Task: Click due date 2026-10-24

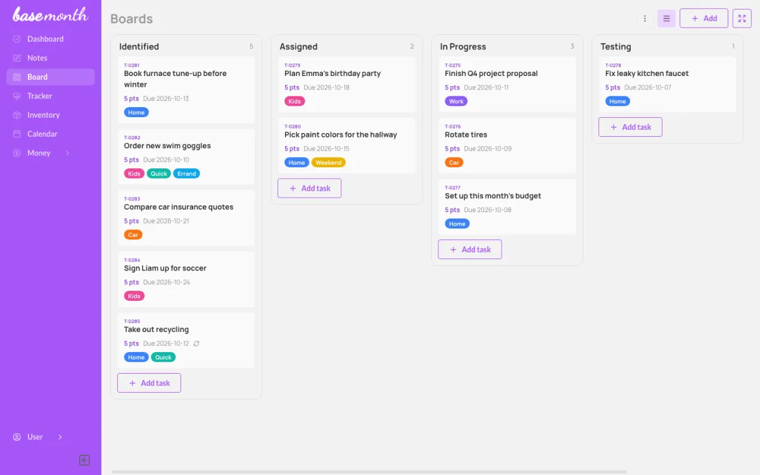Action: point(166,282)
